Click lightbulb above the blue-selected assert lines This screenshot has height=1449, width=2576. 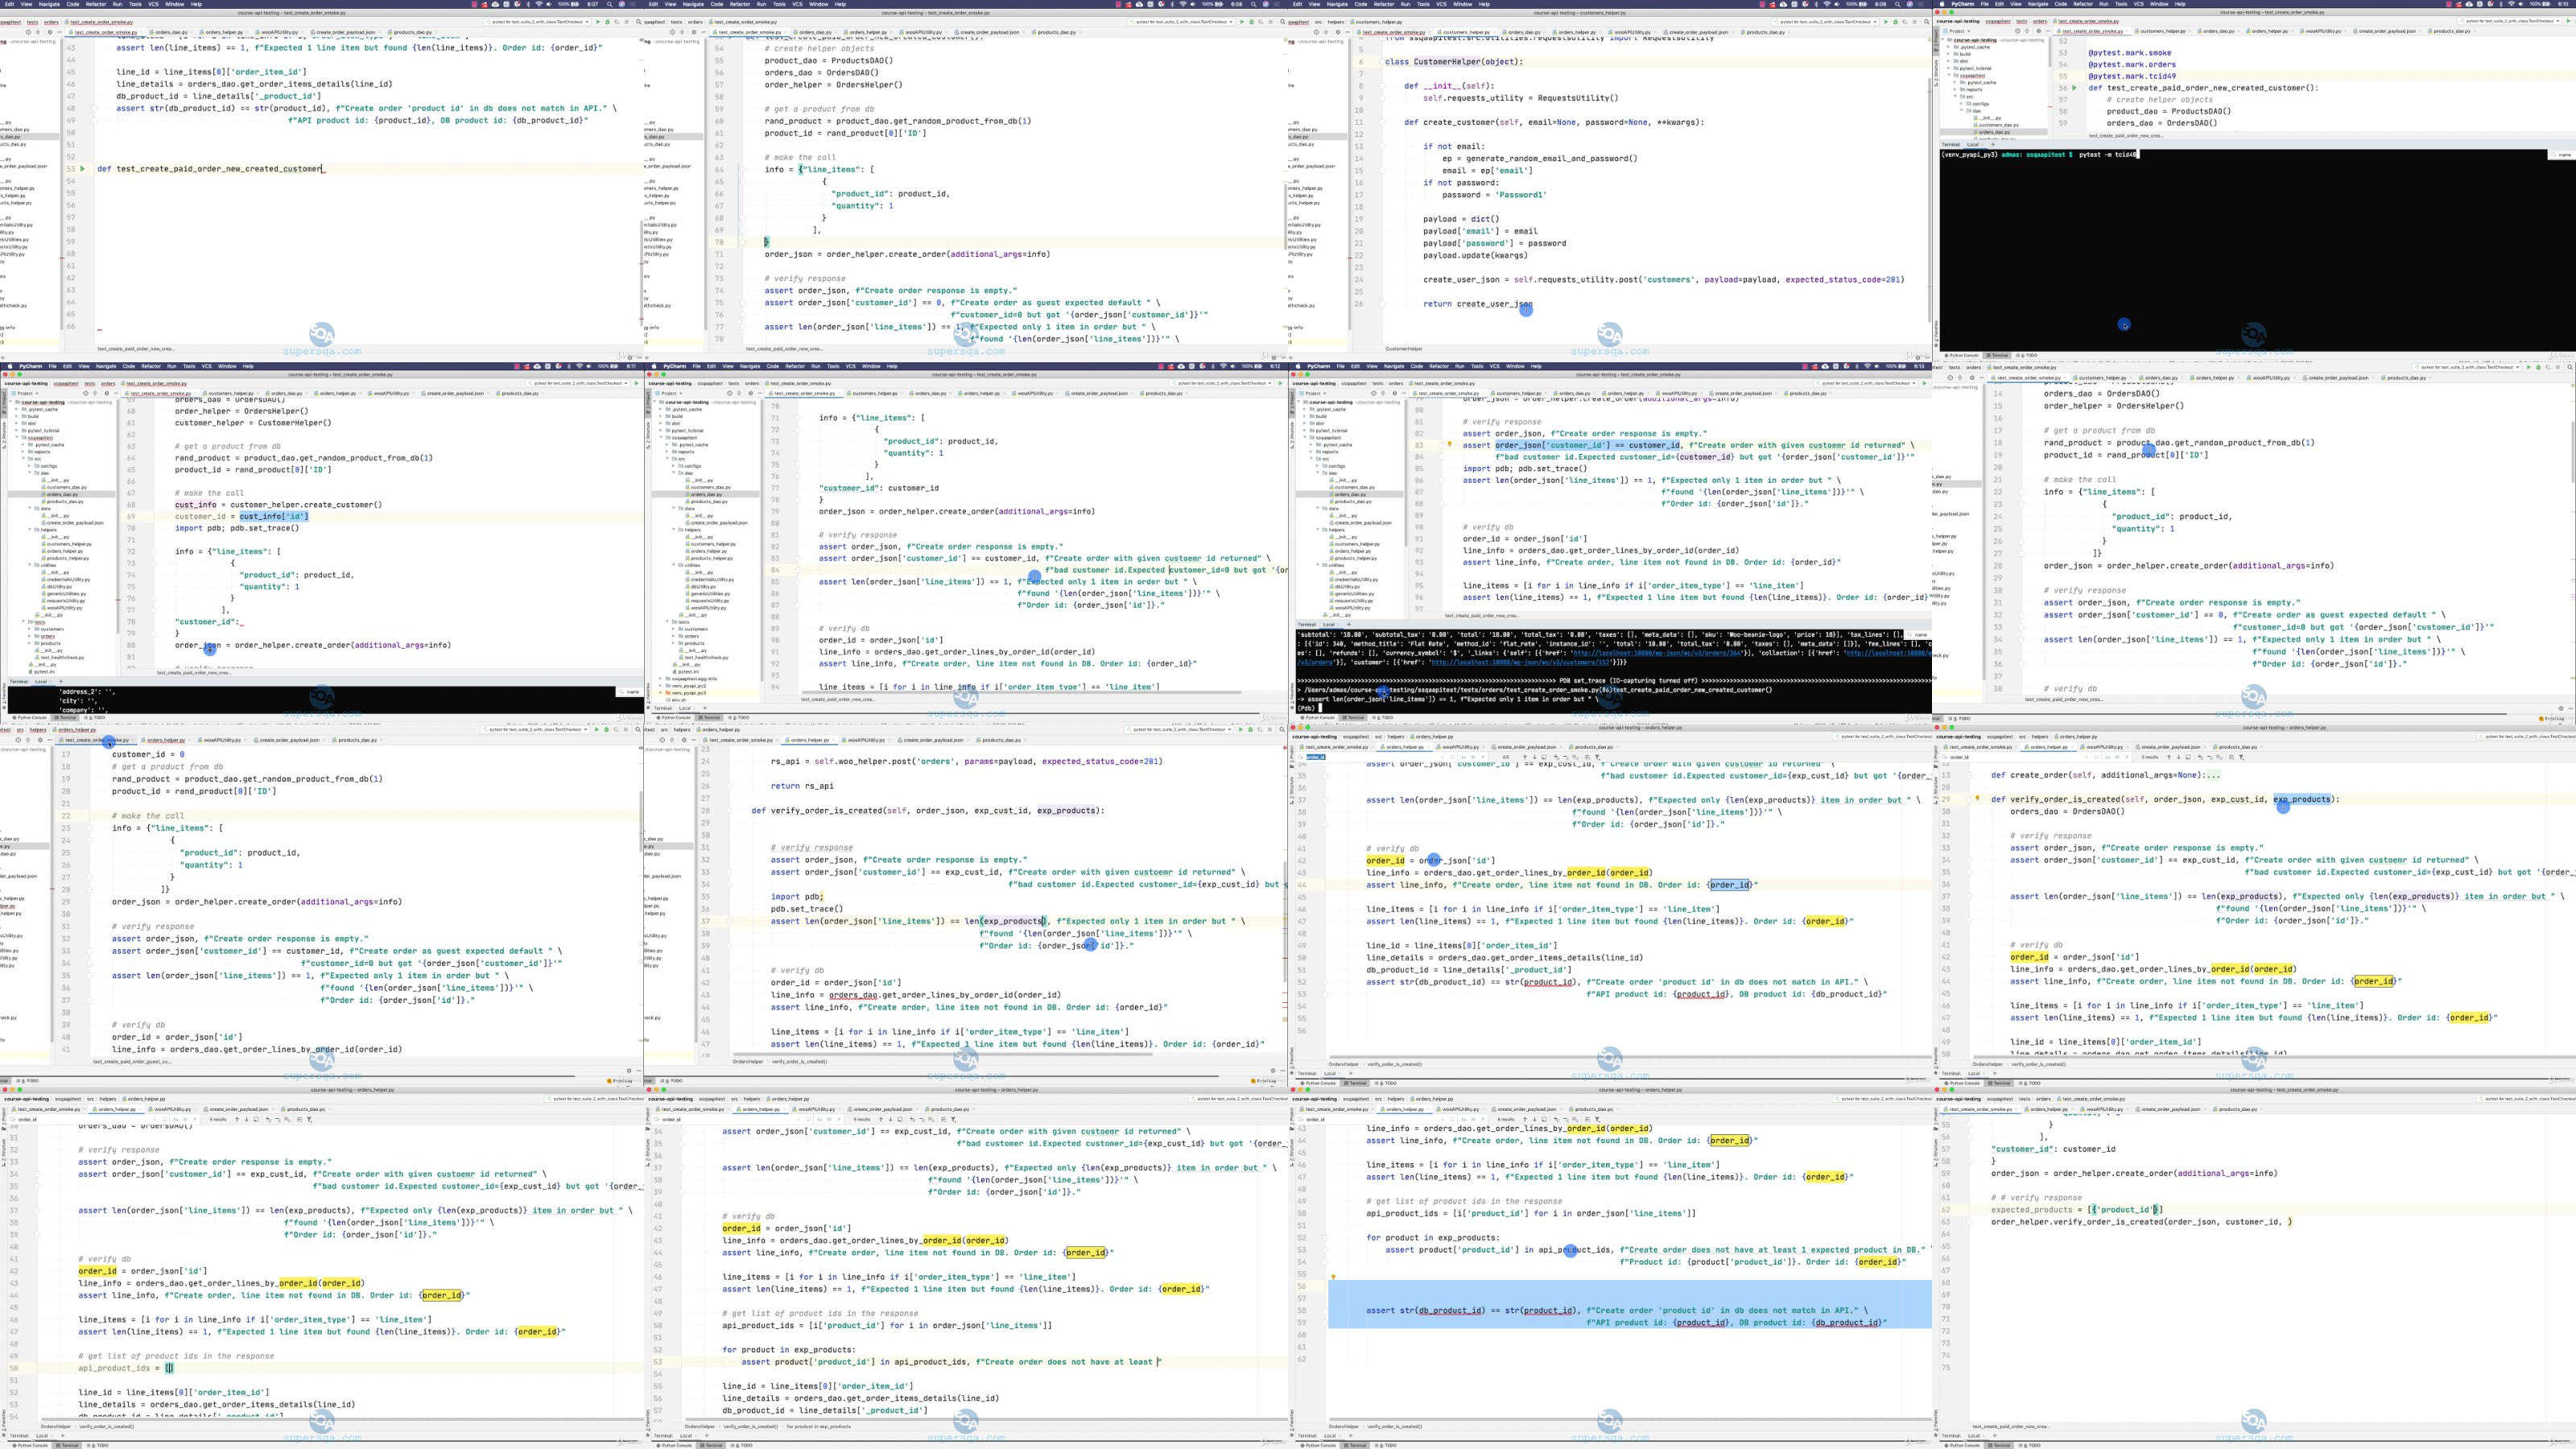(1333, 1277)
